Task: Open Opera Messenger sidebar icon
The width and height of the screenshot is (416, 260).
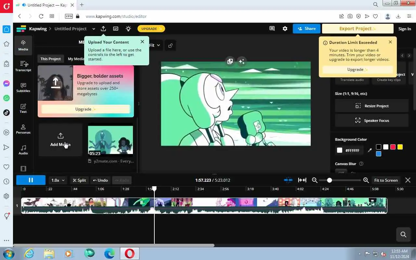Action: [x=6, y=84]
